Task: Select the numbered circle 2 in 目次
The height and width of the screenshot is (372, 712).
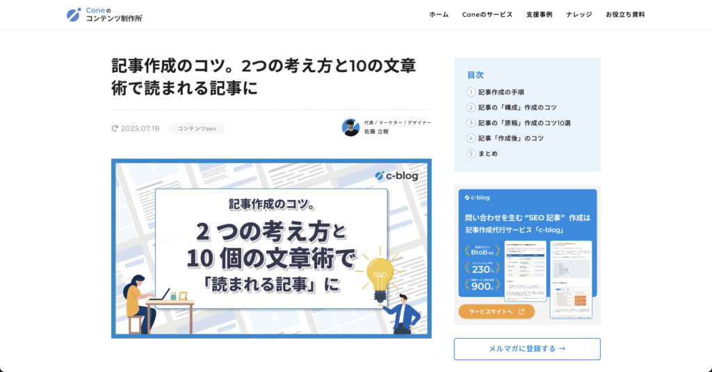Action: tap(471, 108)
